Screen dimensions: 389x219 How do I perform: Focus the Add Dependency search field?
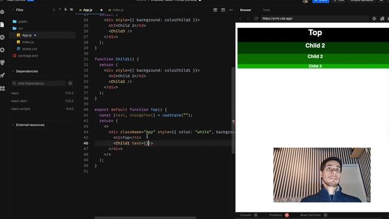38,83
